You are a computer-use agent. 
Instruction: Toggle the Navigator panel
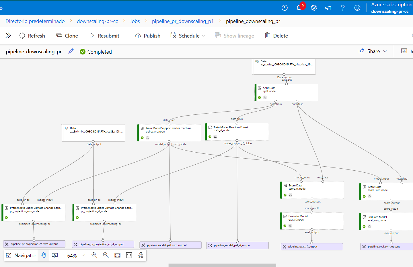pyautogui.click(x=21, y=255)
